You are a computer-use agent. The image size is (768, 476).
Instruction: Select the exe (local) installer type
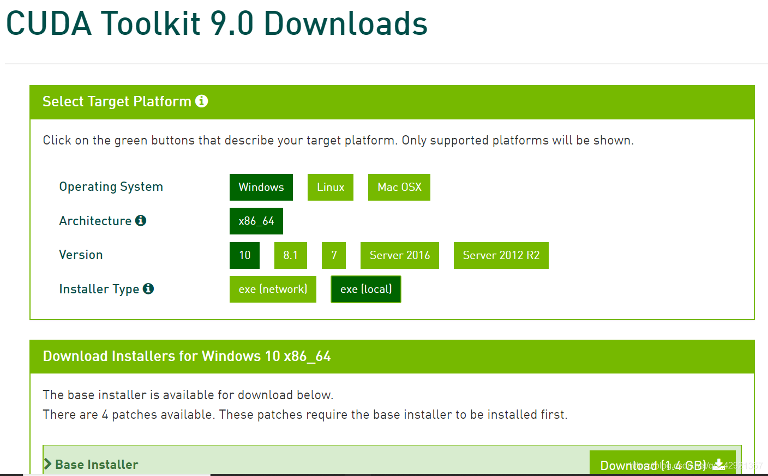pyautogui.click(x=366, y=289)
